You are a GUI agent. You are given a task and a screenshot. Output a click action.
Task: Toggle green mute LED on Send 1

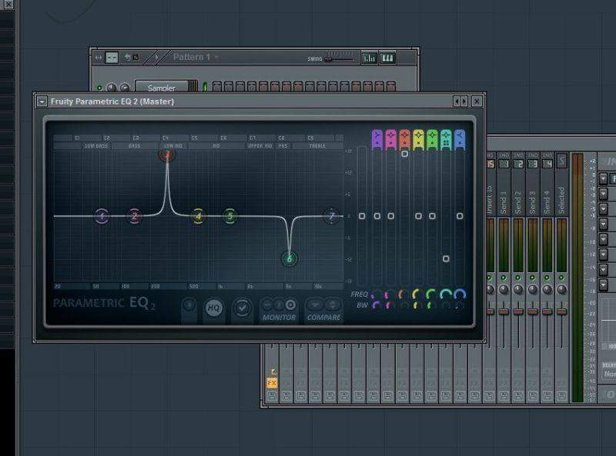coord(504,278)
